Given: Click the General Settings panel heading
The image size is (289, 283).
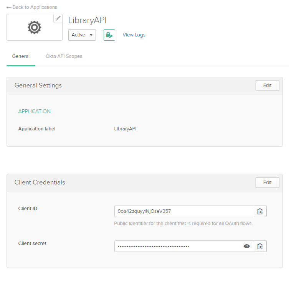Looking at the screenshot, I should click(38, 86).
